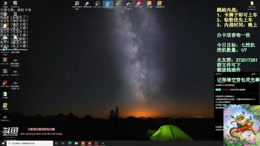Close the 弹幕助手 danmaku helper panel
Screen dimensions: 260x146
[257, 74]
